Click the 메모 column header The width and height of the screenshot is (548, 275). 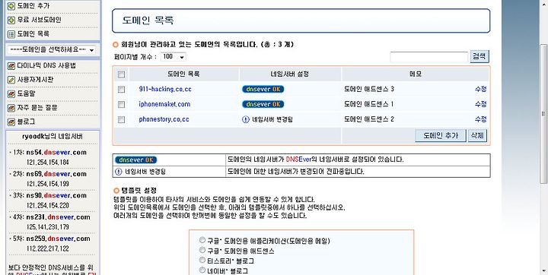[x=416, y=74]
